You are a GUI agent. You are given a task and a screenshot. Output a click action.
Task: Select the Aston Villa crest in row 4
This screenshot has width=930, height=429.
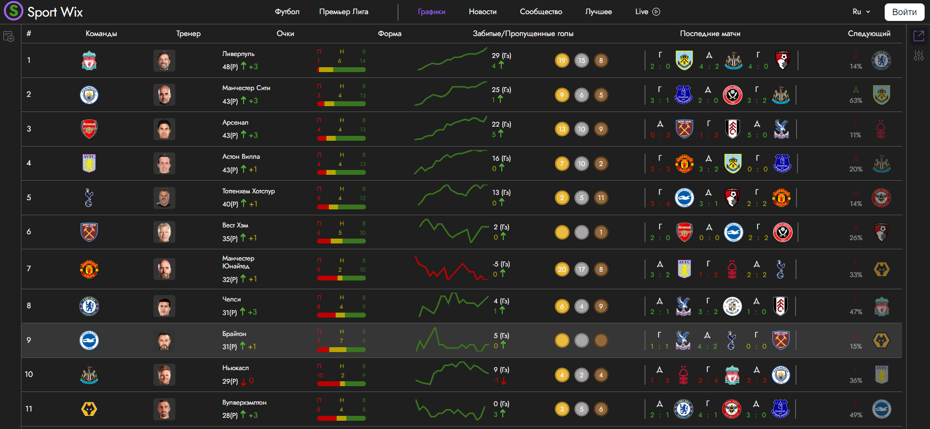[89, 163]
